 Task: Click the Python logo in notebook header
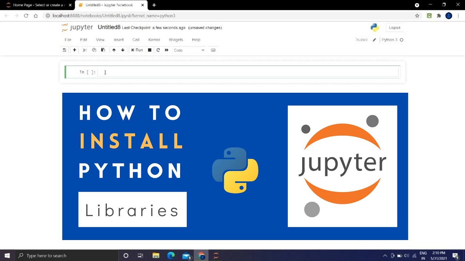pos(375,28)
